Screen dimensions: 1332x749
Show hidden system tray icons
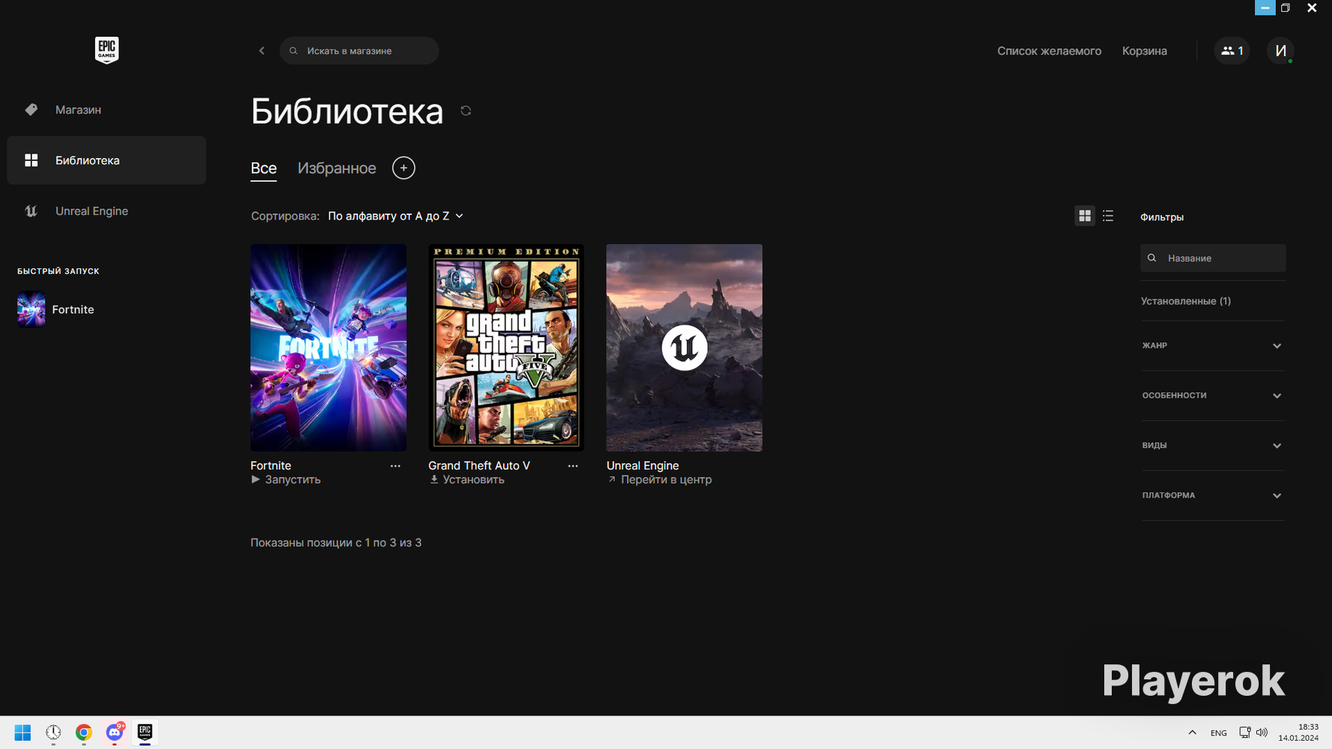point(1192,733)
